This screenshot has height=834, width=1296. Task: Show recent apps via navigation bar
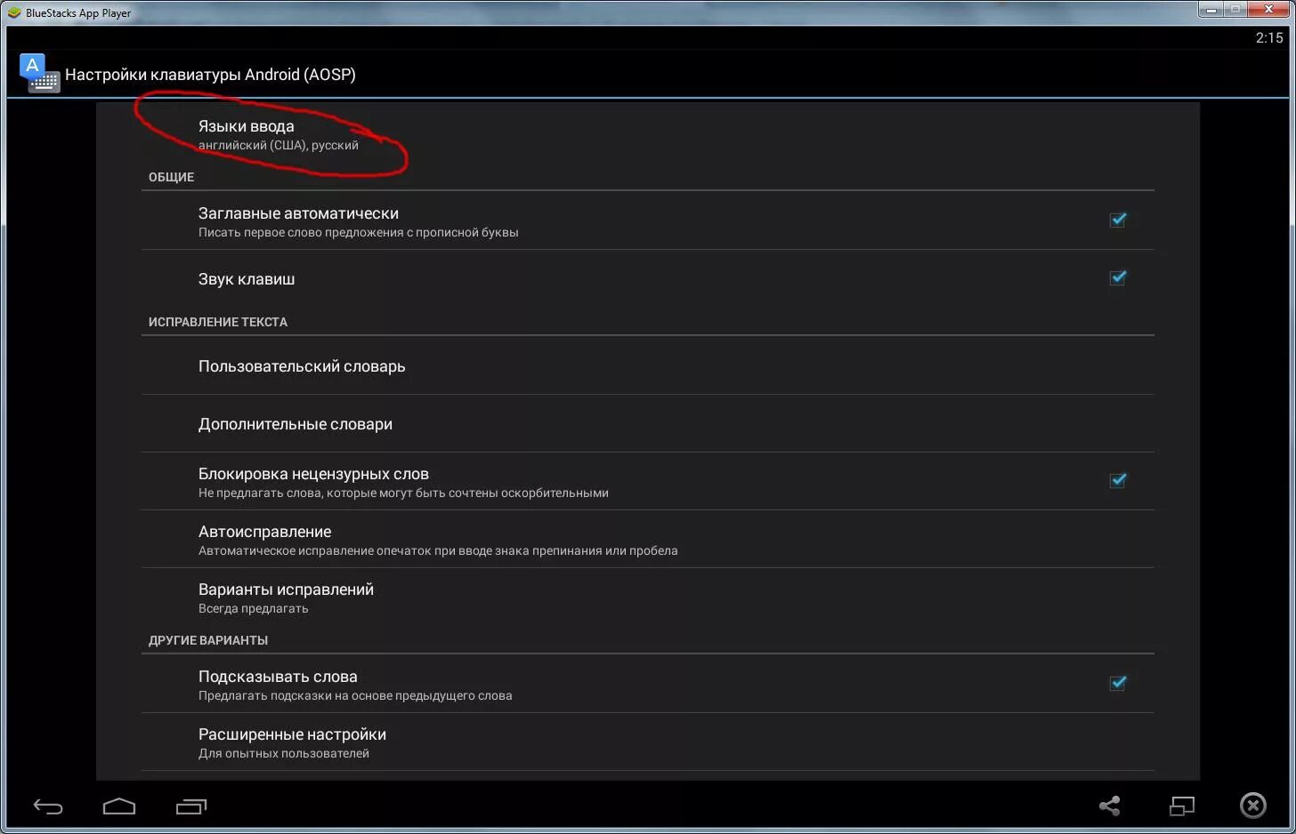pyautogui.click(x=191, y=806)
